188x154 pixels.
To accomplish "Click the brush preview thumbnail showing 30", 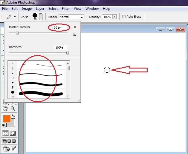I will coord(35,17).
